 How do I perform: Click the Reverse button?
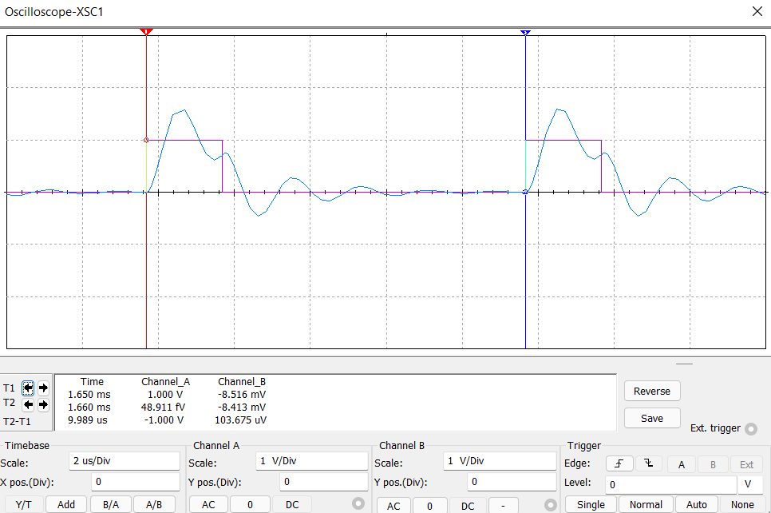point(652,391)
